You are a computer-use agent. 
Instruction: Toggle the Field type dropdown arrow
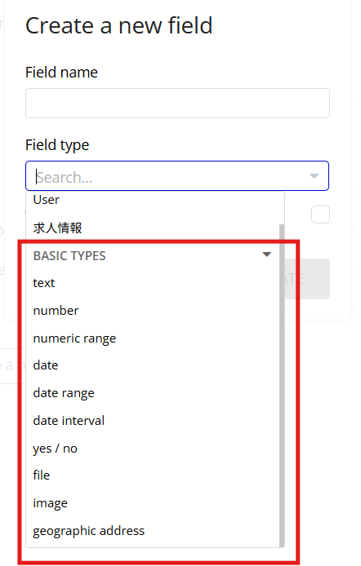pyautogui.click(x=314, y=176)
